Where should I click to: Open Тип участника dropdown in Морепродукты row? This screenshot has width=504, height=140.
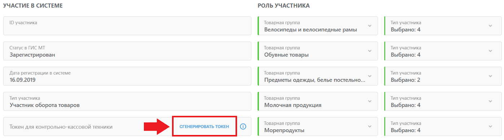(x=443, y=126)
